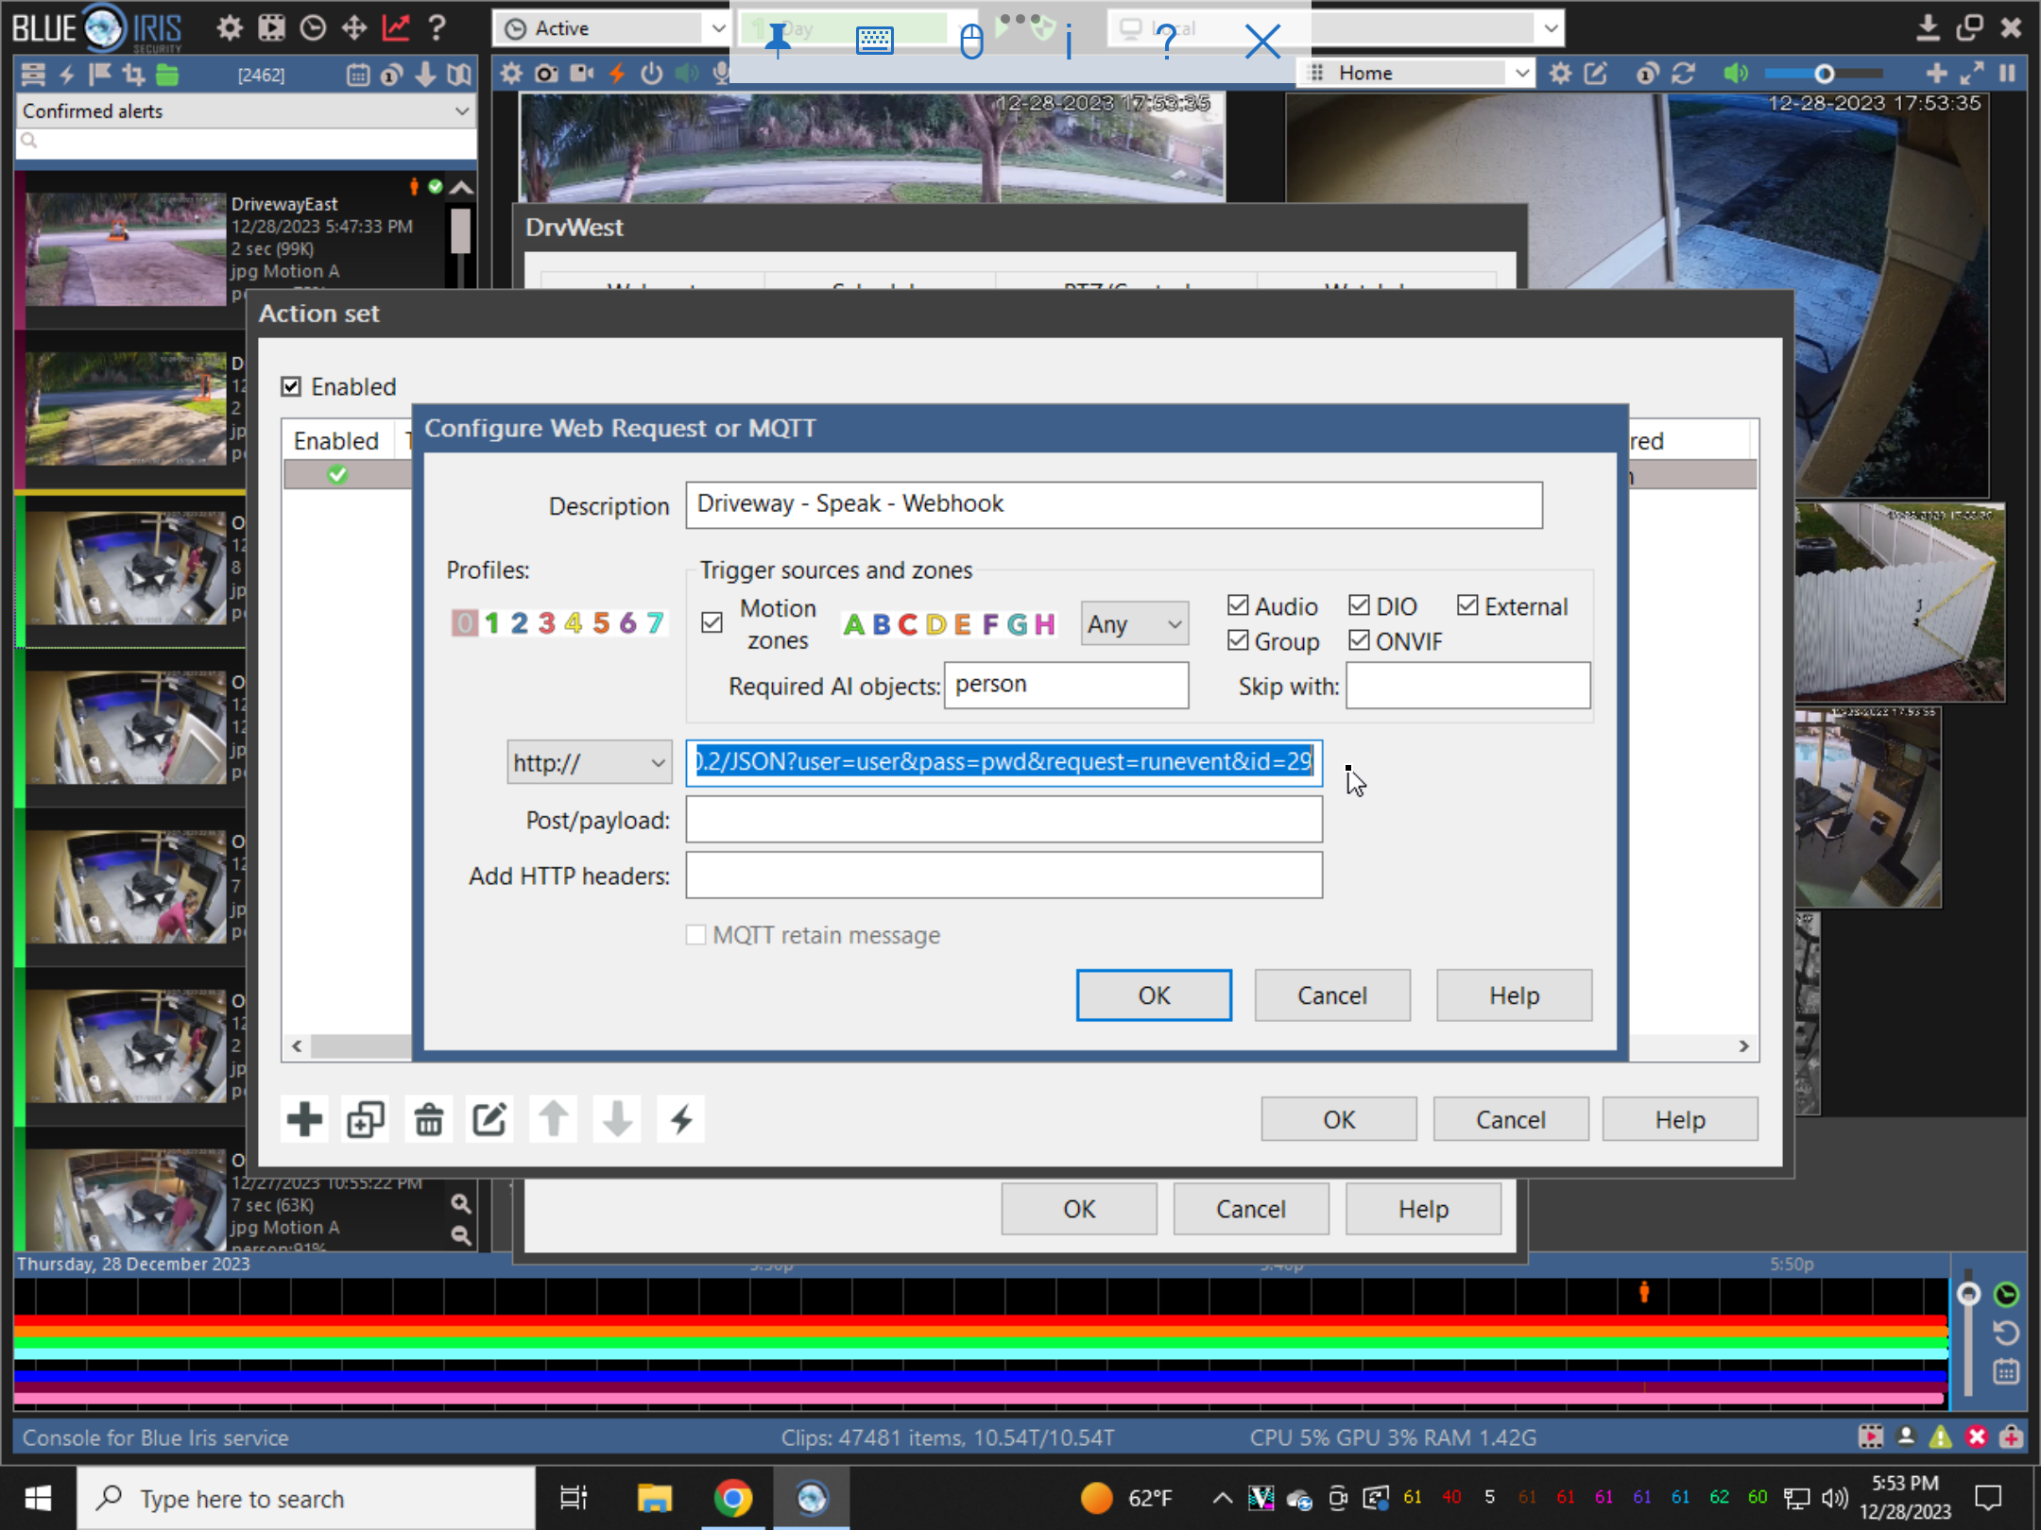Uncheck the DIO trigger source
Viewport: 2041px width, 1530px height.
(1359, 605)
